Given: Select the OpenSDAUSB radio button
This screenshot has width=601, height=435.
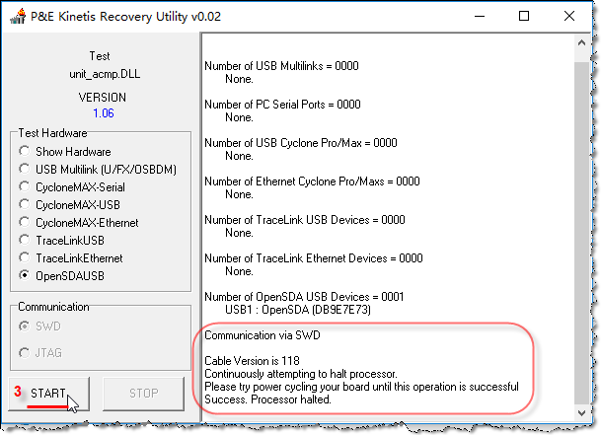Looking at the screenshot, I should point(24,276).
